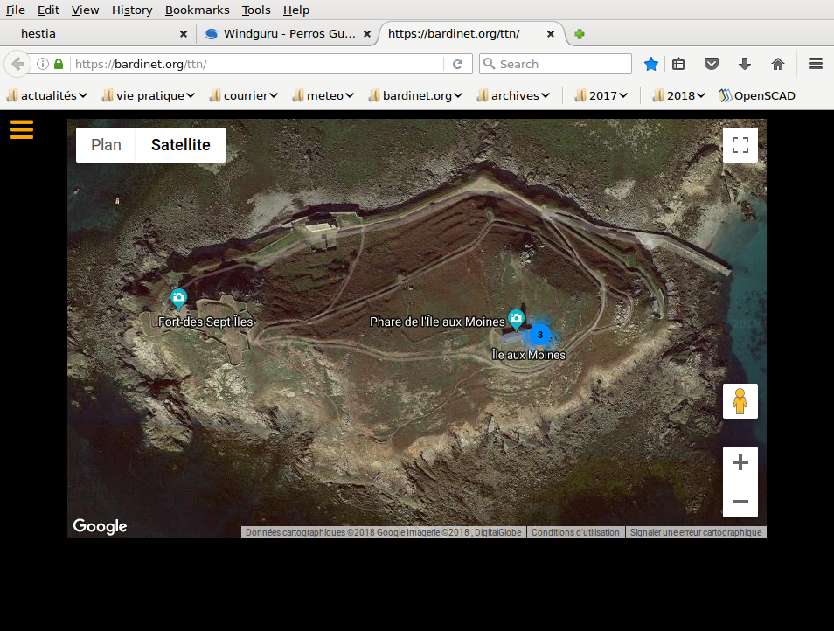Image resolution: width=834 pixels, height=631 pixels.
Task: Open Conditions d'utilisation link
Action: click(575, 532)
